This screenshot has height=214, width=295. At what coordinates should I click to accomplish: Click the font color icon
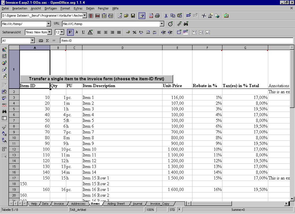90,32
